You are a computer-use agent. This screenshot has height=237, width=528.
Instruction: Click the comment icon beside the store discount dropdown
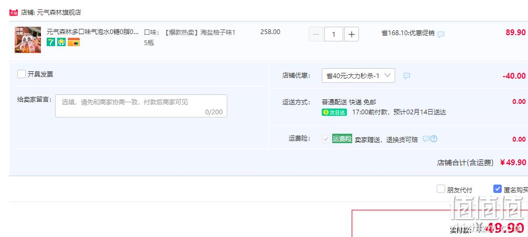407,76
